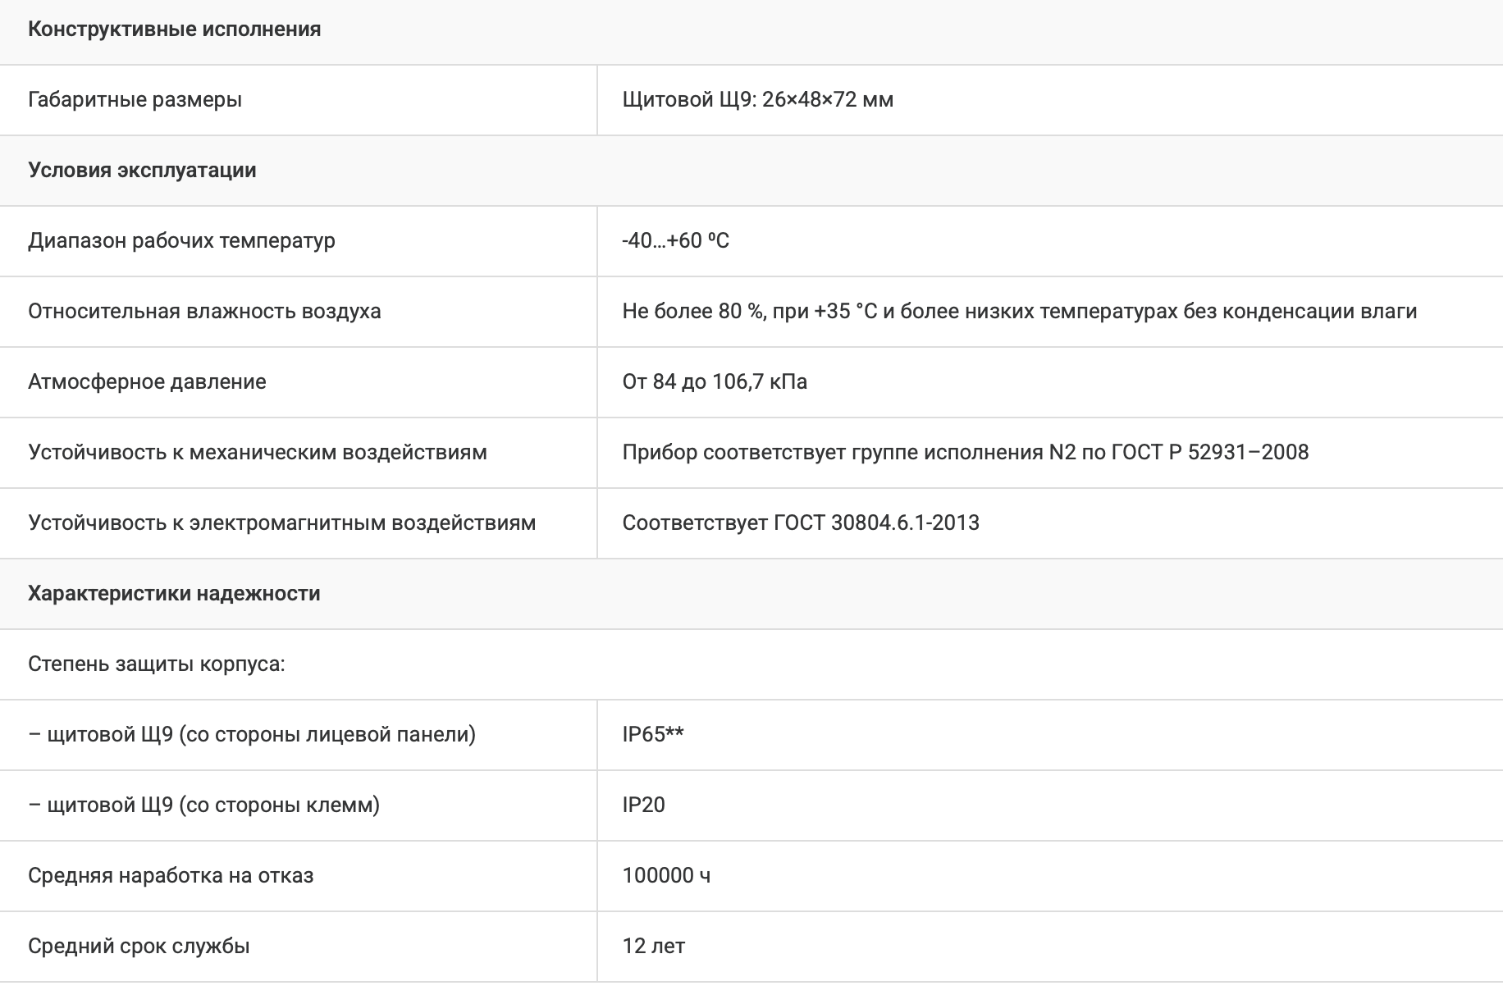
Task: Click the "Соответствует ГОСТ 30804.6.1-2013" value
Action: coord(801,523)
